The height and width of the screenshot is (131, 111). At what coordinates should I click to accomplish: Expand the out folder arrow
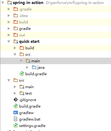[x=9, y=35]
